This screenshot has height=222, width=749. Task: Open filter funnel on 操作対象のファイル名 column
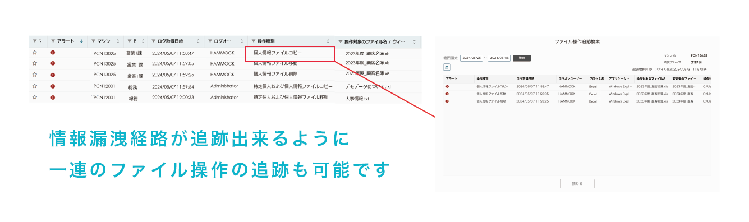coord(340,41)
